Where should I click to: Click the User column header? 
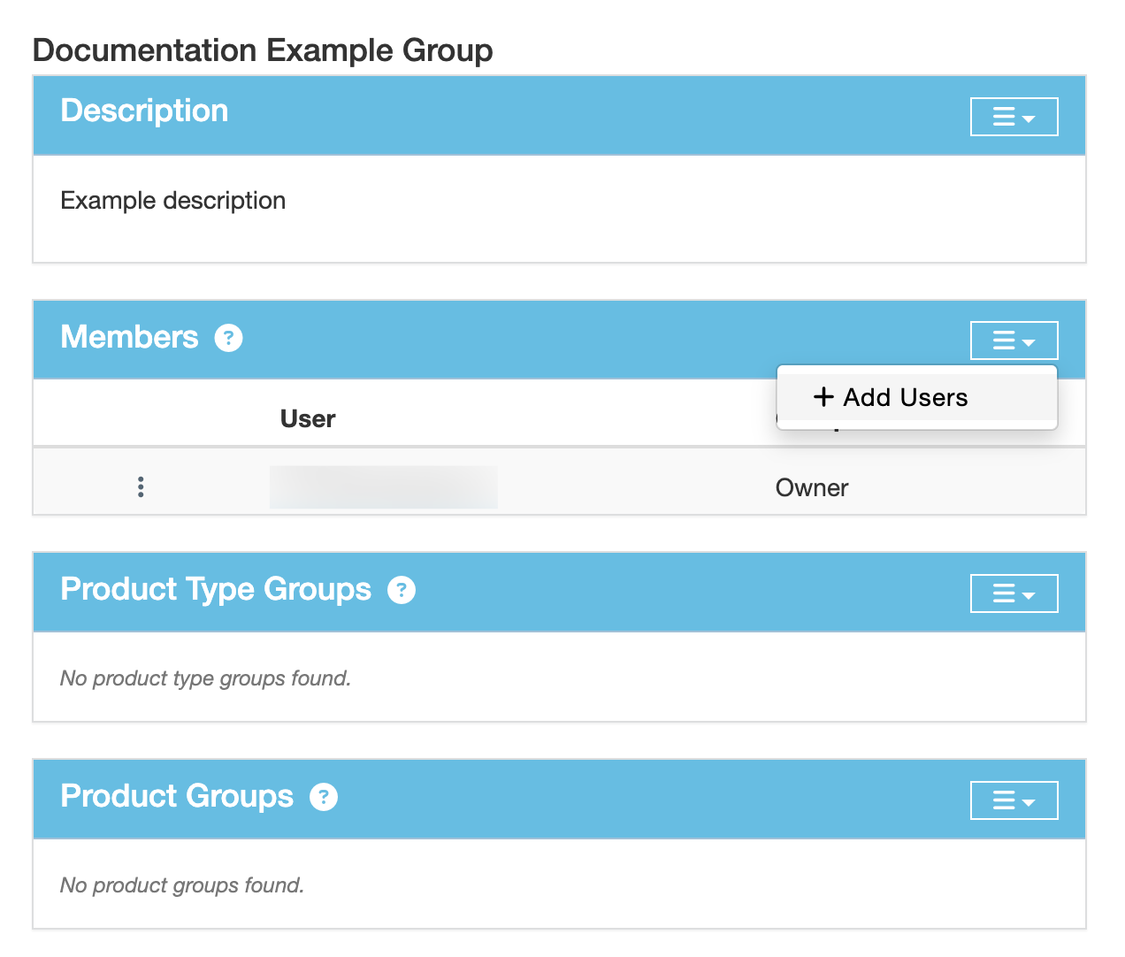307,418
